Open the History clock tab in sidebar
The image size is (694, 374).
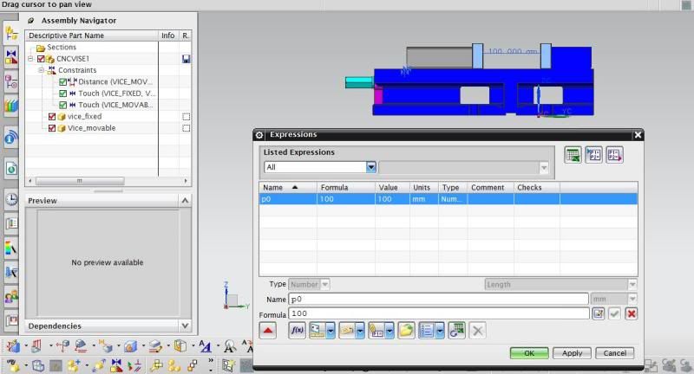[11, 199]
